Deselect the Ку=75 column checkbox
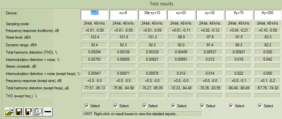Screen dimensions: 282x119 tap(231, 106)
